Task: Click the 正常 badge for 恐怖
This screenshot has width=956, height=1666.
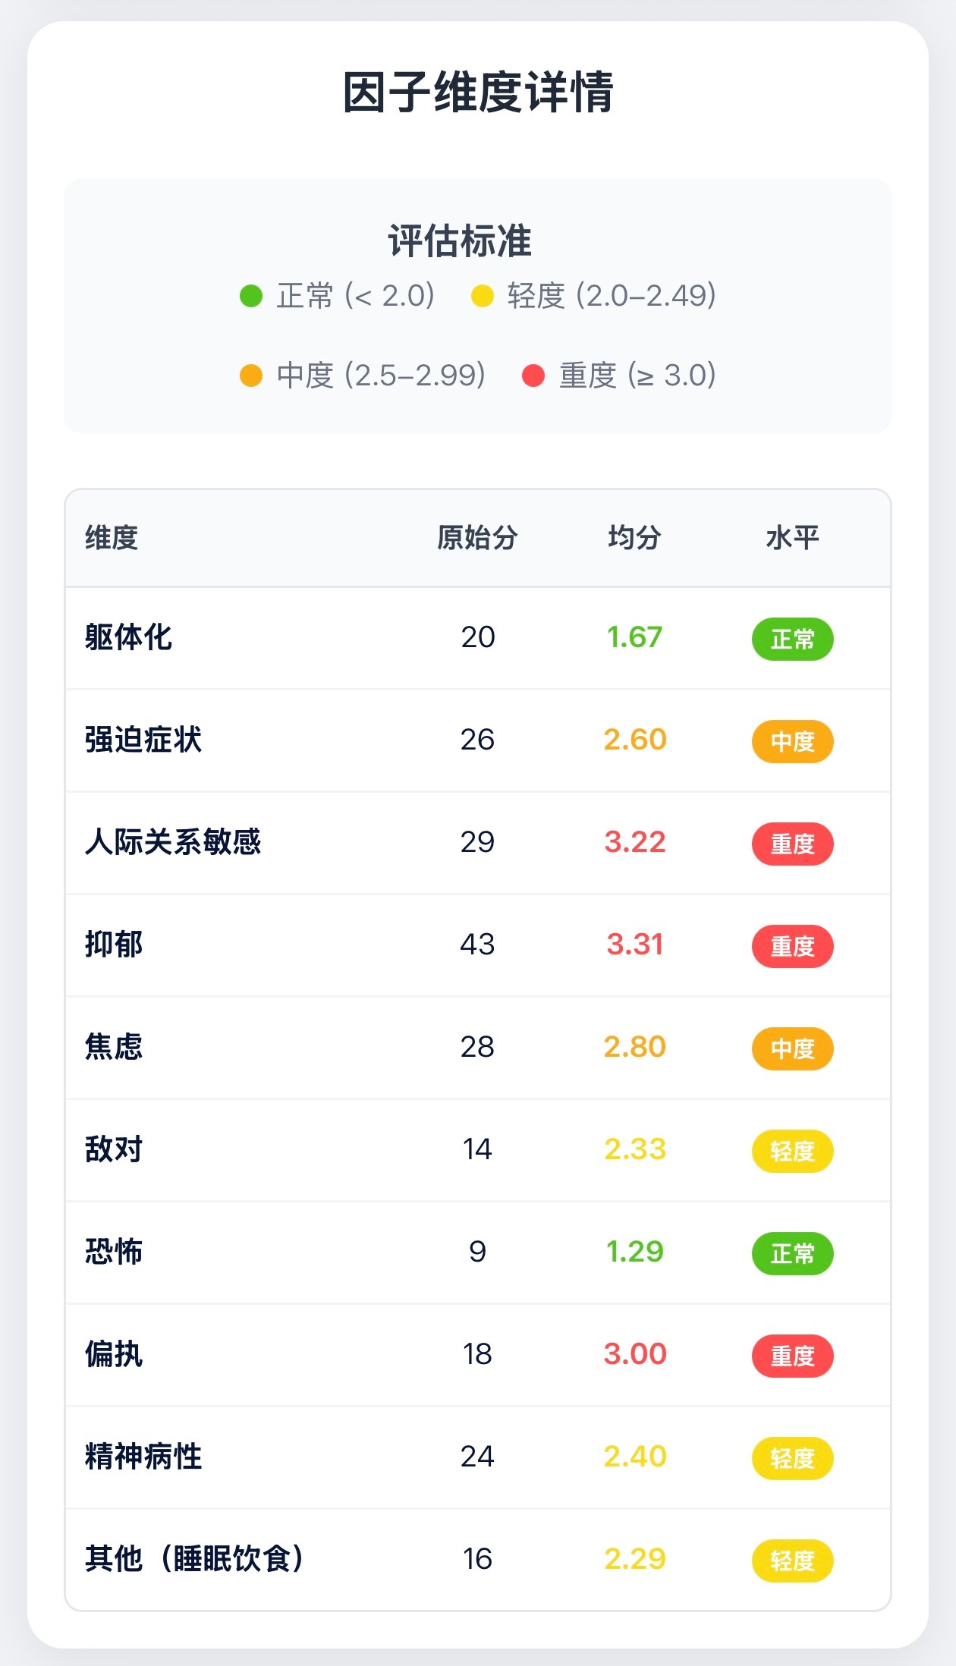Action: [x=792, y=1253]
